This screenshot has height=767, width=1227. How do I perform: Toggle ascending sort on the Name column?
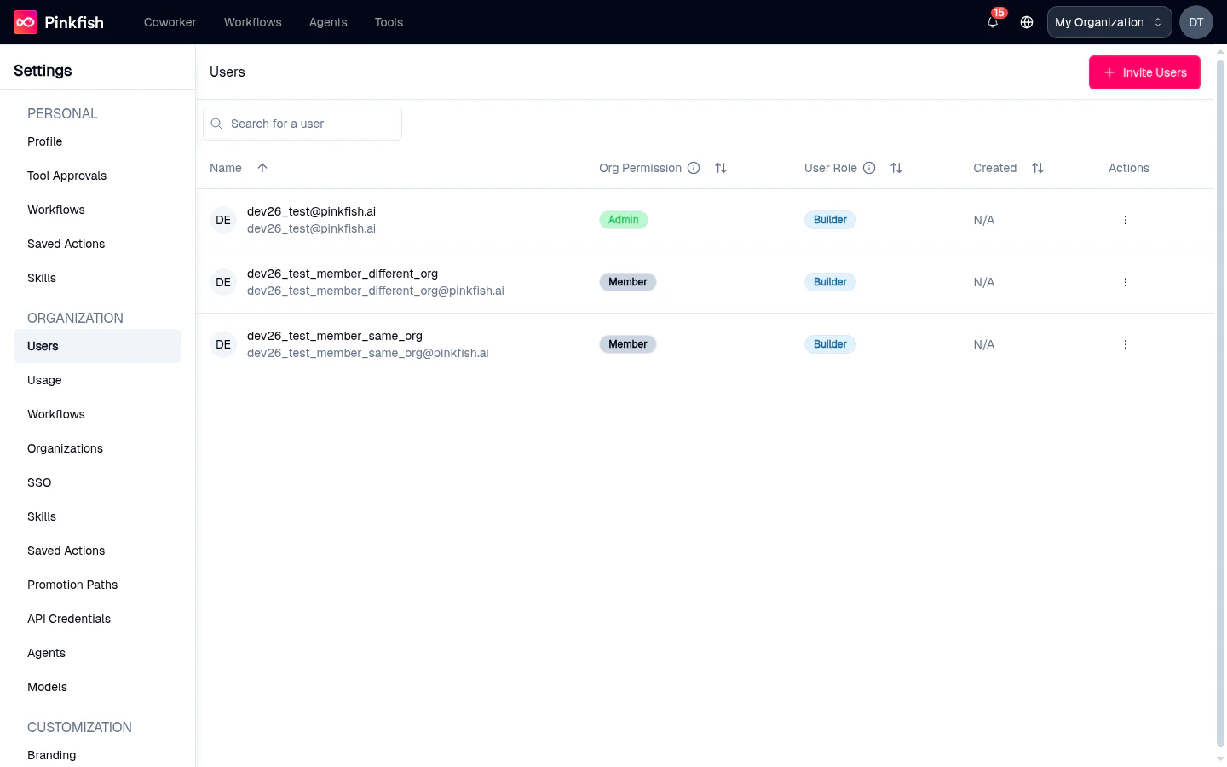[x=262, y=168]
